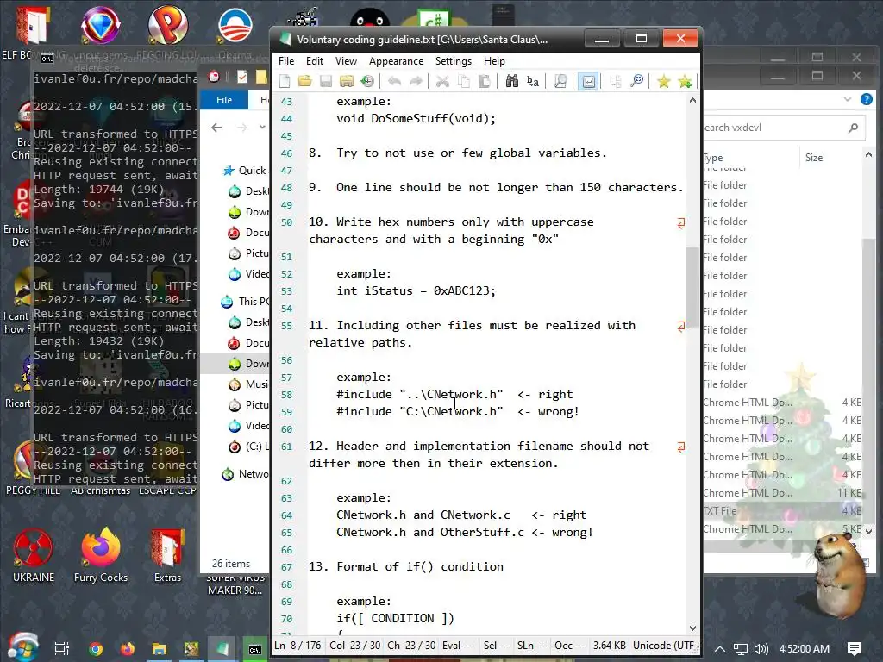Viewport: 883px width, 662px height.
Task: Open the Appearance menu
Action: pyautogui.click(x=397, y=61)
